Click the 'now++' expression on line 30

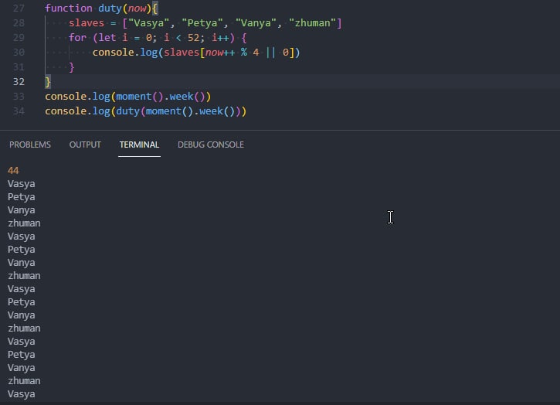[x=220, y=53]
